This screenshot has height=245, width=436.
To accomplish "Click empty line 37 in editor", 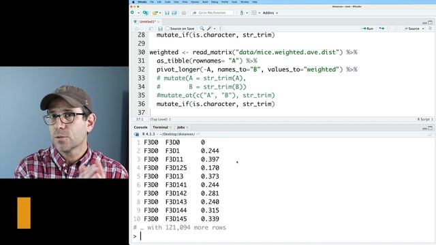I will tap(292, 112).
